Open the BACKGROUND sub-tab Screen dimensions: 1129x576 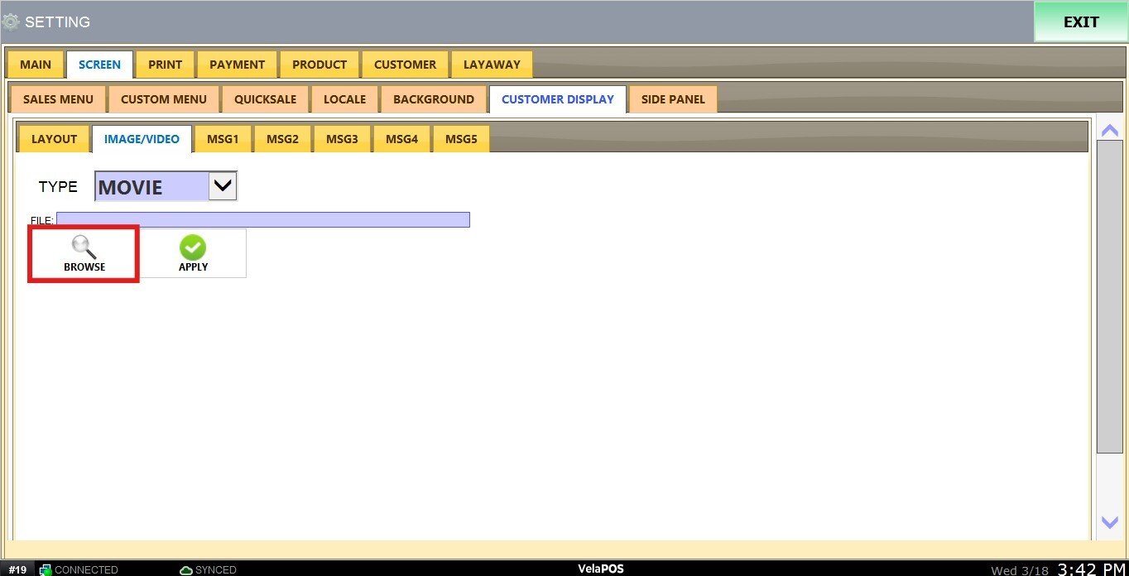[433, 99]
